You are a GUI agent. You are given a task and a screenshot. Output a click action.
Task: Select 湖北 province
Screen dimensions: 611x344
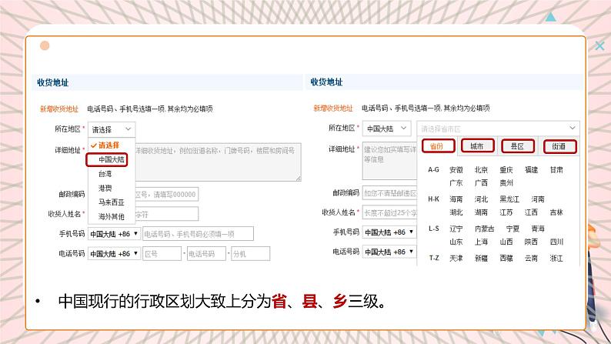pos(456,212)
